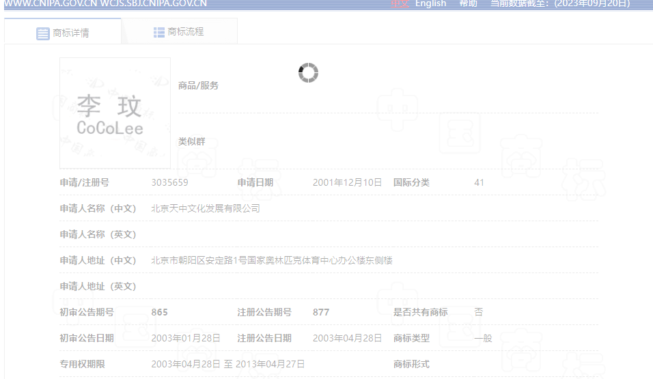Click the 申请人地址（英文） label
This screenshot has width=653, height=379.
coord(98,286)
